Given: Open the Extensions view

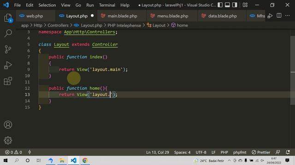Looking at the screenshot, I should click(8, 81).
